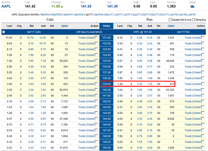Open Detail for 145.00 call
Viewport: 208px width, 151px height.
click(x=90, y=119)
